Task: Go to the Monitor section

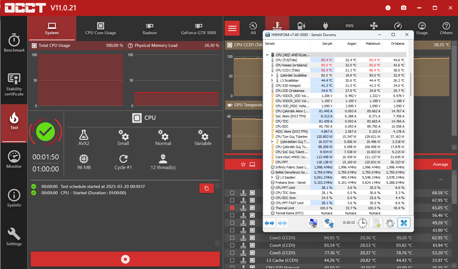Action: 14,159
